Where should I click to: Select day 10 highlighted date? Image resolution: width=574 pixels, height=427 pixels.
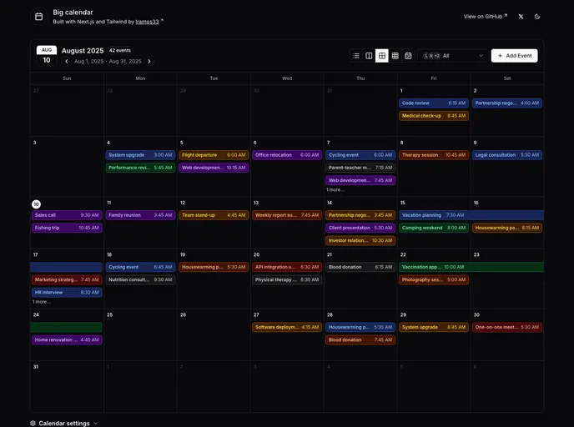[x=36, y=204]
